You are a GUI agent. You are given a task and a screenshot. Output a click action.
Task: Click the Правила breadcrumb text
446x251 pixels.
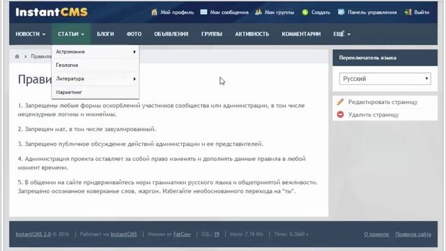[x=41, y=56]
